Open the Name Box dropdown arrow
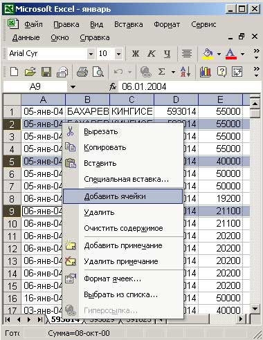 pos(73,87)
